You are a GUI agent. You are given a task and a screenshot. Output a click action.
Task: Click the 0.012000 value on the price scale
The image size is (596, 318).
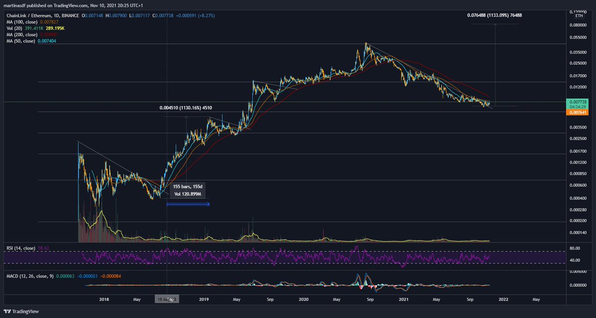pyautogui.click(x=579, y=87)
